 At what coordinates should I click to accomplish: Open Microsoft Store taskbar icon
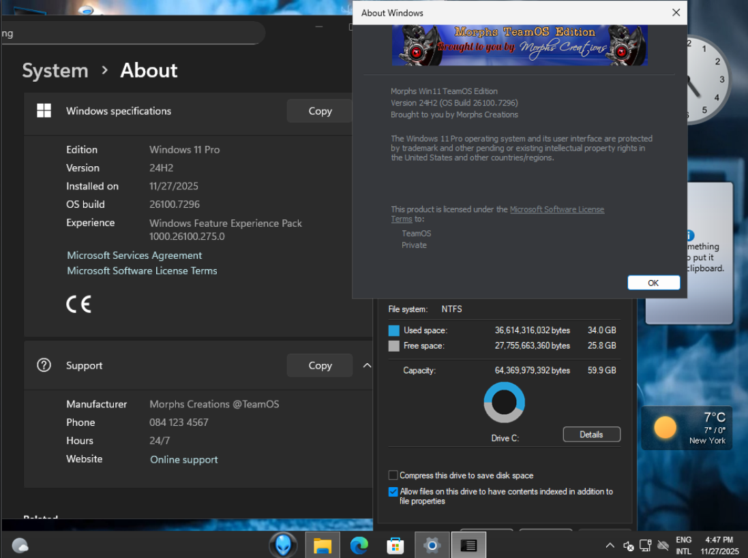395,545
